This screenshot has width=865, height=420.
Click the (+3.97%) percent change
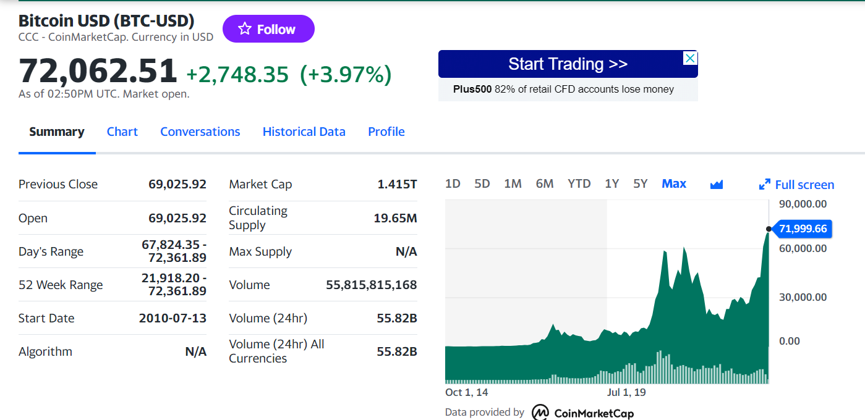tap(346, 74)
